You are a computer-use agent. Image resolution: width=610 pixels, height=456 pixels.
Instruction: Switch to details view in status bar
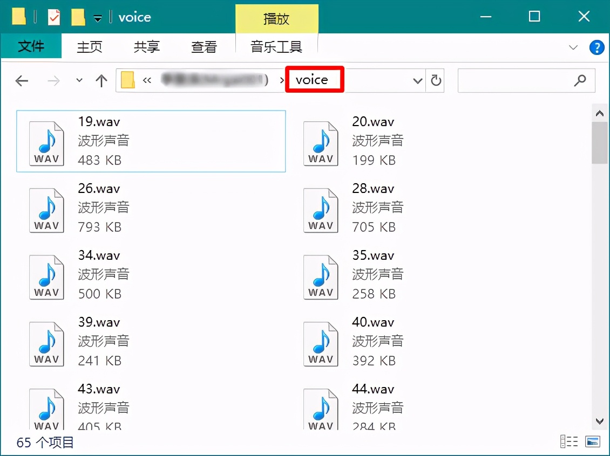569,441
